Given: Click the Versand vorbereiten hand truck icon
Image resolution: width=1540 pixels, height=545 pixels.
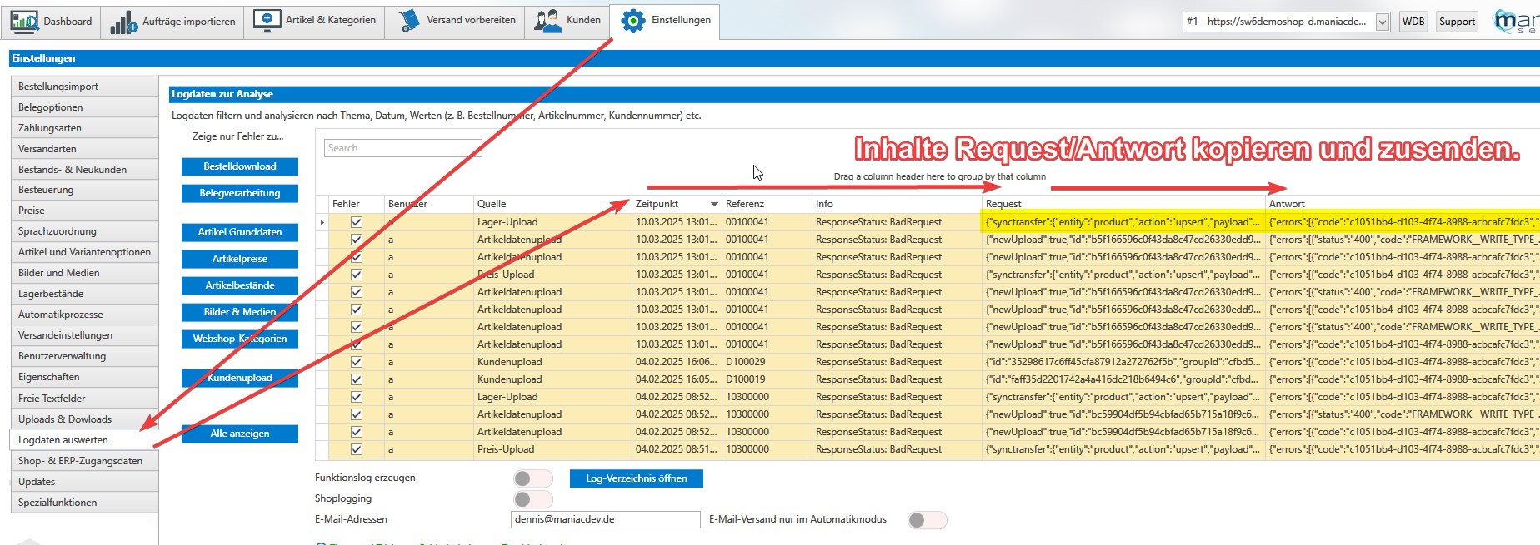Looking at the screenshot, I should click(407, 21).
